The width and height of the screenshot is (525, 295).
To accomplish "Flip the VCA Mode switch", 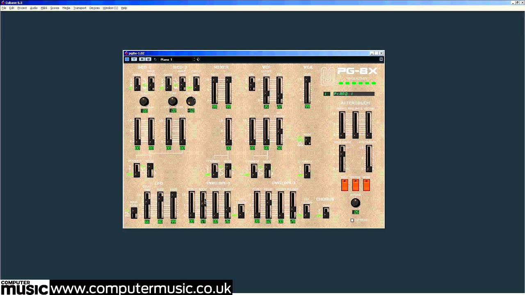I will [308, 141].
